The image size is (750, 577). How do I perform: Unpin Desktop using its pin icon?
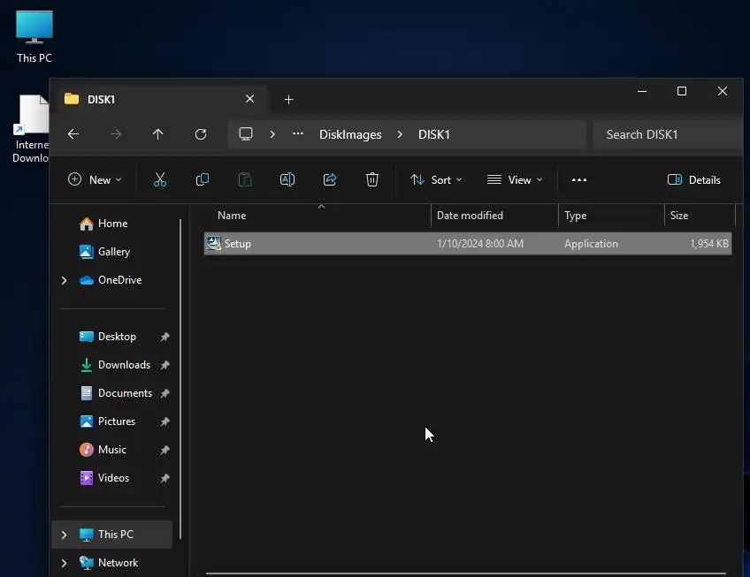165,337
